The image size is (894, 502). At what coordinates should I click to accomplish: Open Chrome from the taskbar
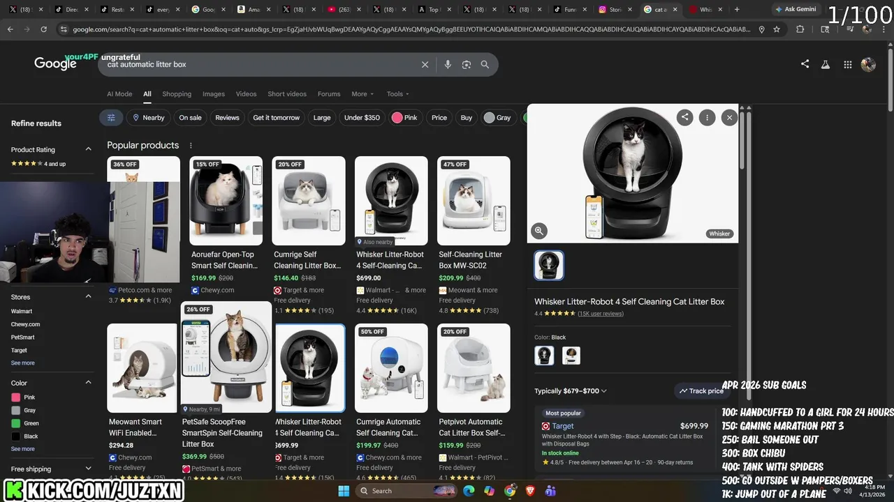510,491
